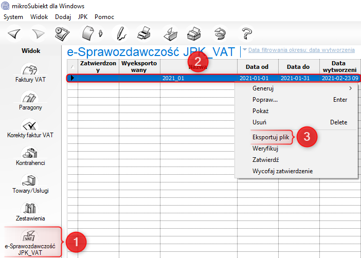Image resolution: width=361 pixels, height=258 pixels.
Task: Click the spiral refresh toolbar icon
Action: click(220, 34)
